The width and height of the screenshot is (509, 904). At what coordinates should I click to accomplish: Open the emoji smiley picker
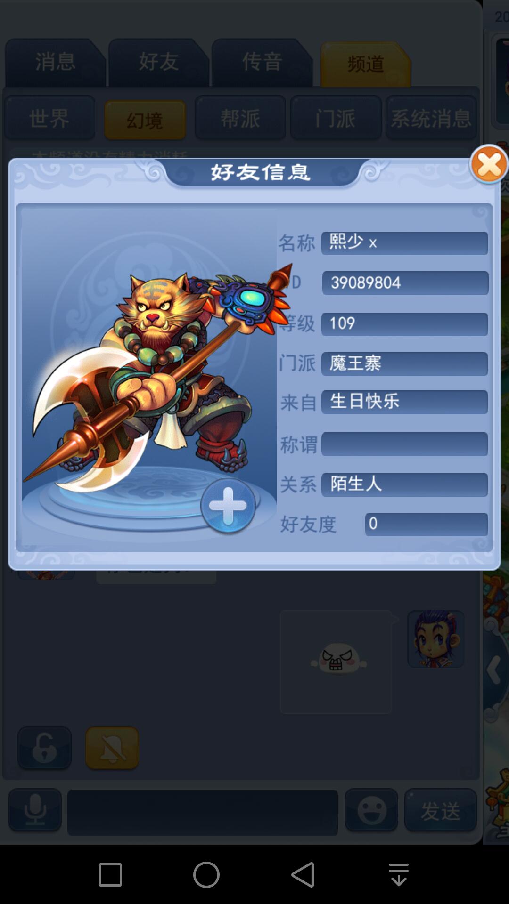pos(372,810)
